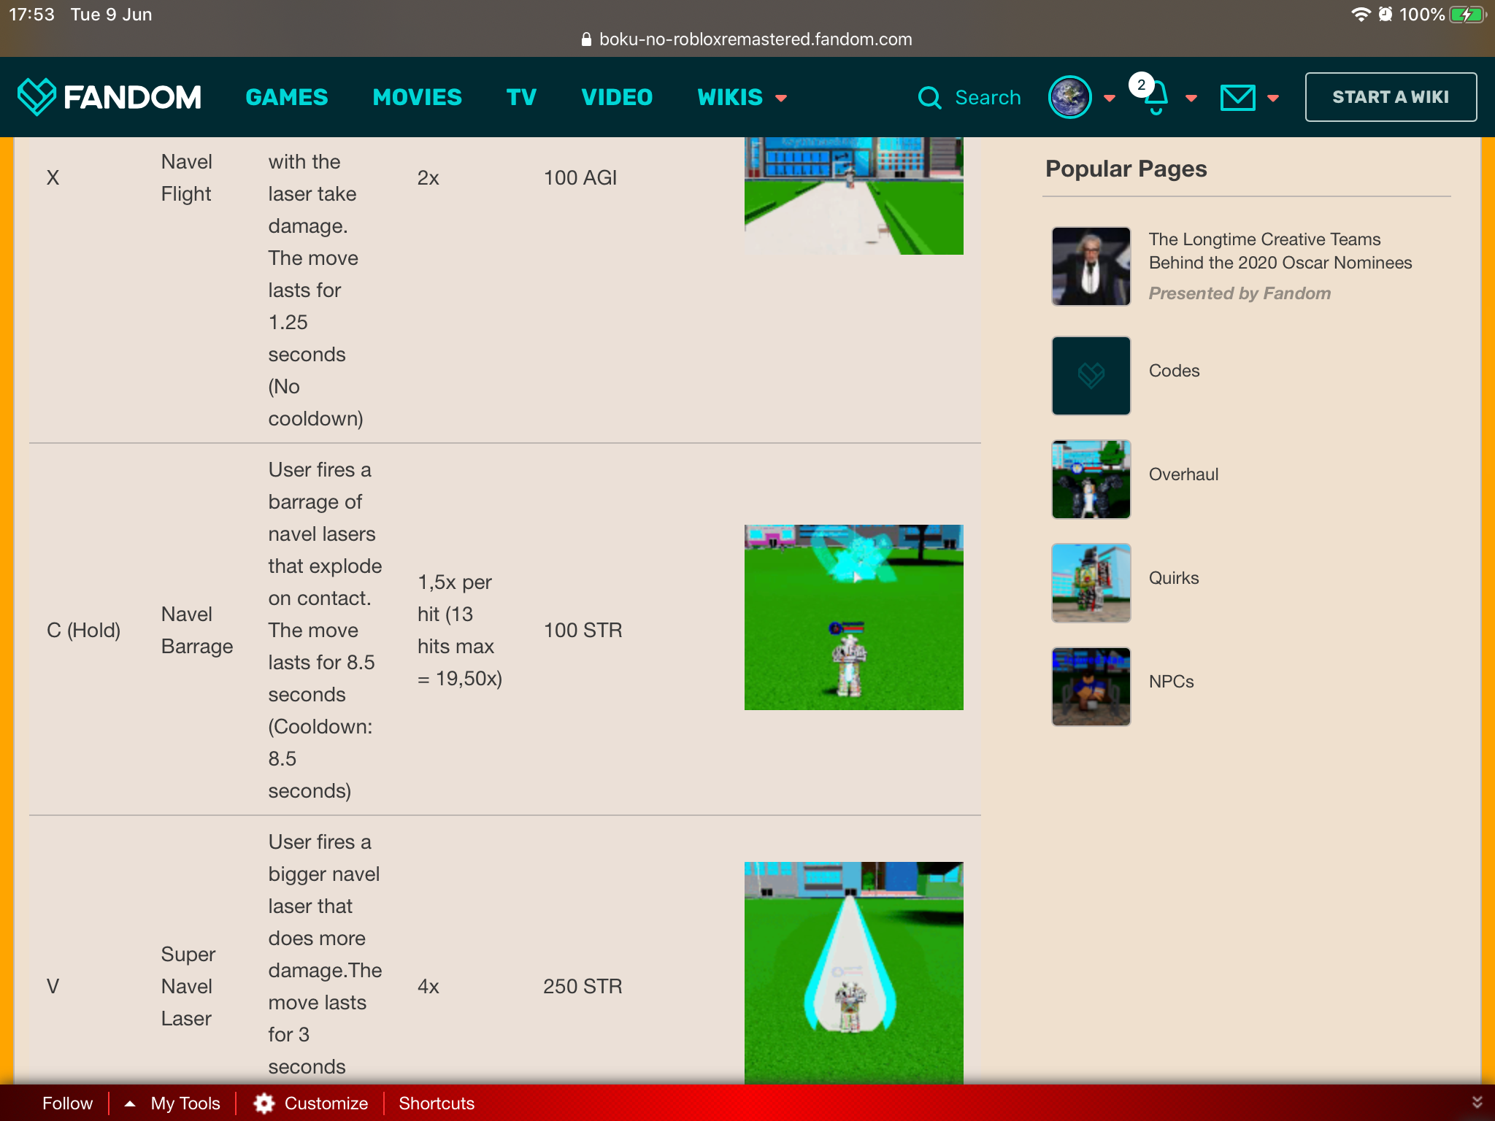Open the Navel Barrage GIF image

tap(853, 617)
